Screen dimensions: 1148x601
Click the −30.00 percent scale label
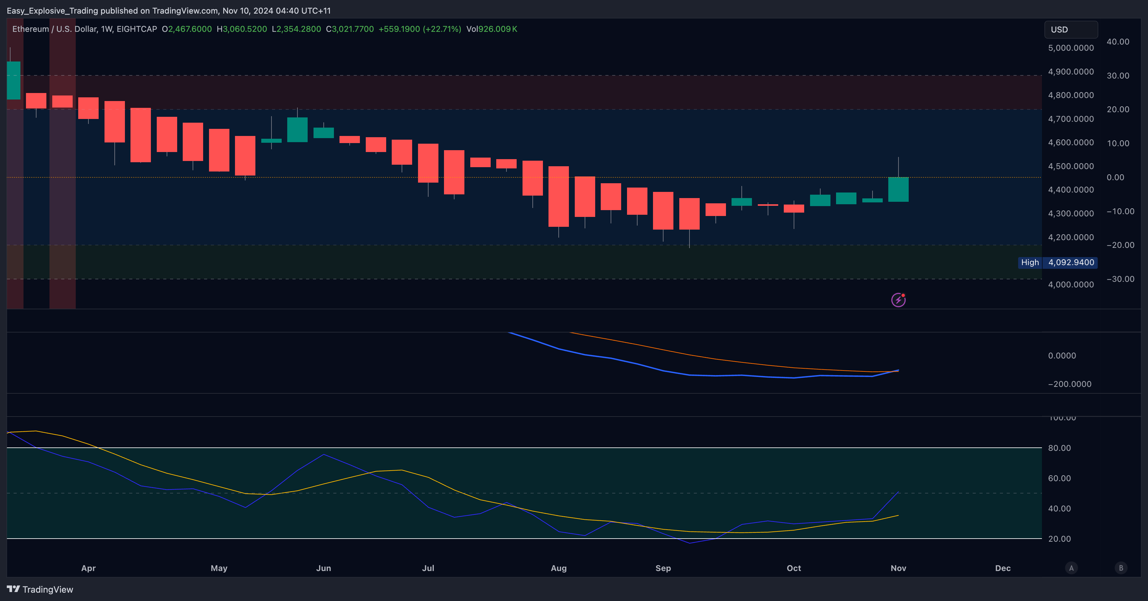pos(1120,279)
